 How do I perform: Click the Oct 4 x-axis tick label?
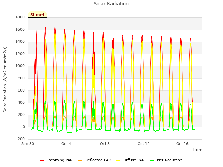click(66, 144)
